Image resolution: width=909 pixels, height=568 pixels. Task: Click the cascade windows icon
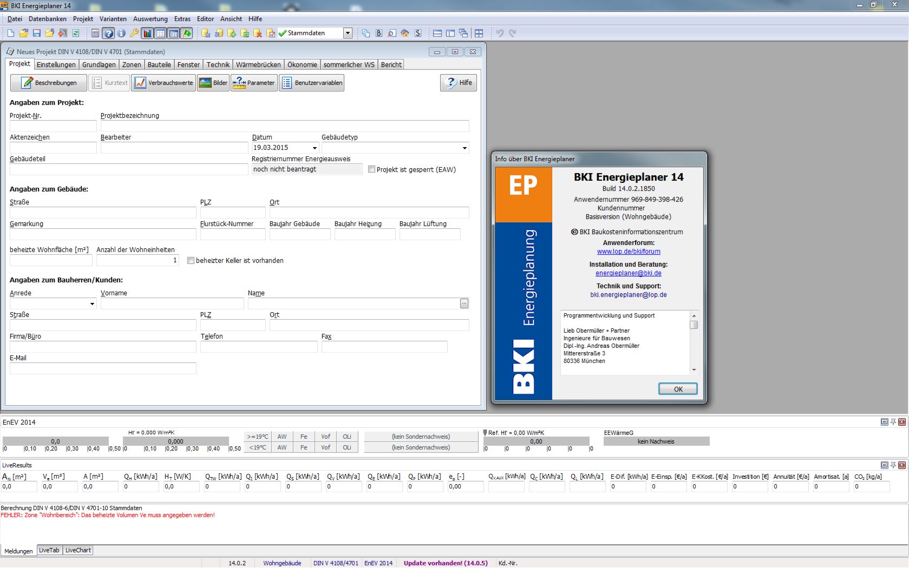pos(463,33)
